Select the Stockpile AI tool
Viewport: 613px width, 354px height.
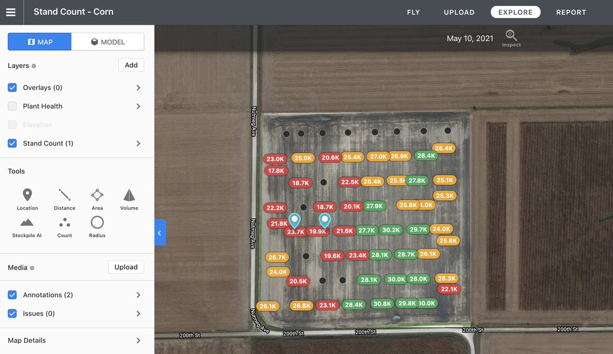tap(27, 227)
